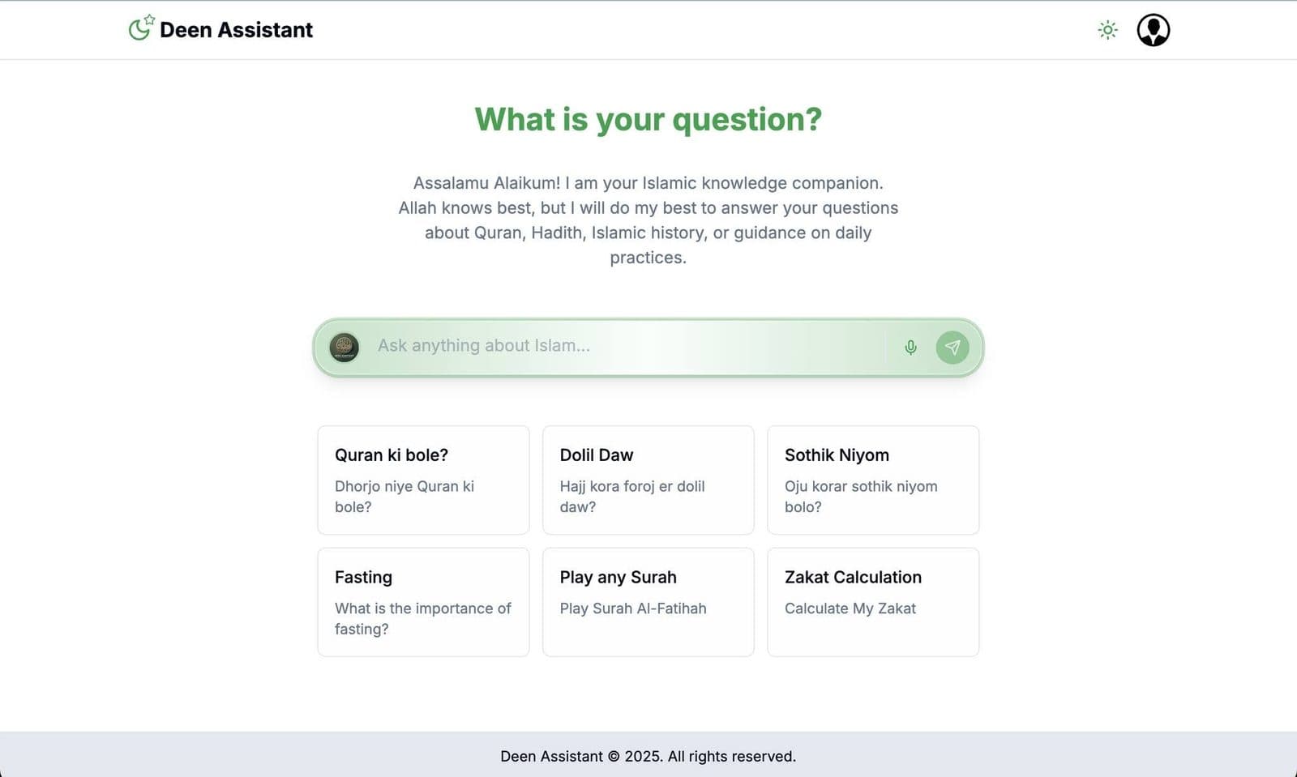Click Oju korar sothik niyom bolo? text

(861, 497)
